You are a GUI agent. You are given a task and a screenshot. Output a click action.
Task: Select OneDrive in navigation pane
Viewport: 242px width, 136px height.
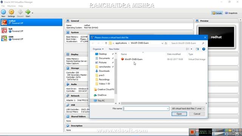pyautogui.click(x=102, y=95)
